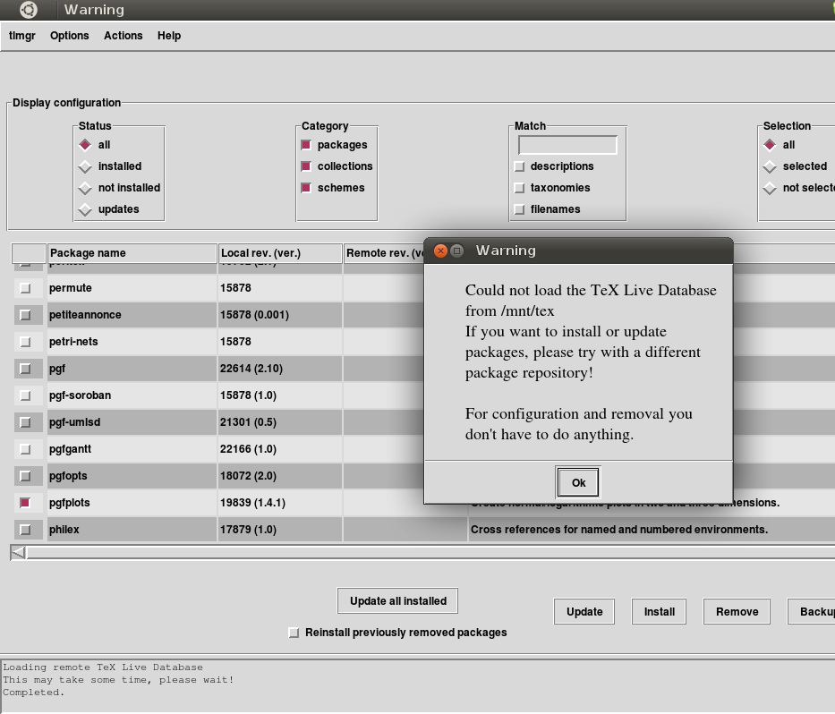Select the 'permute' package name
Viewport: 835px width, 714px height.
(x=71, y=288)
